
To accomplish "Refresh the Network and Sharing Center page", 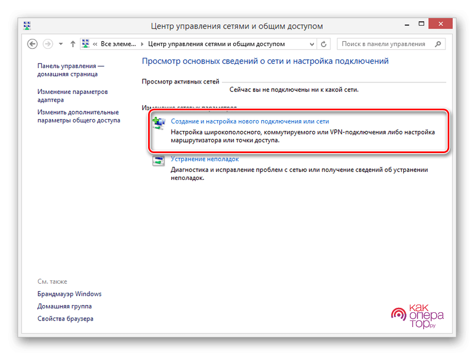I will pyautogui.click(x=324, y=44).
